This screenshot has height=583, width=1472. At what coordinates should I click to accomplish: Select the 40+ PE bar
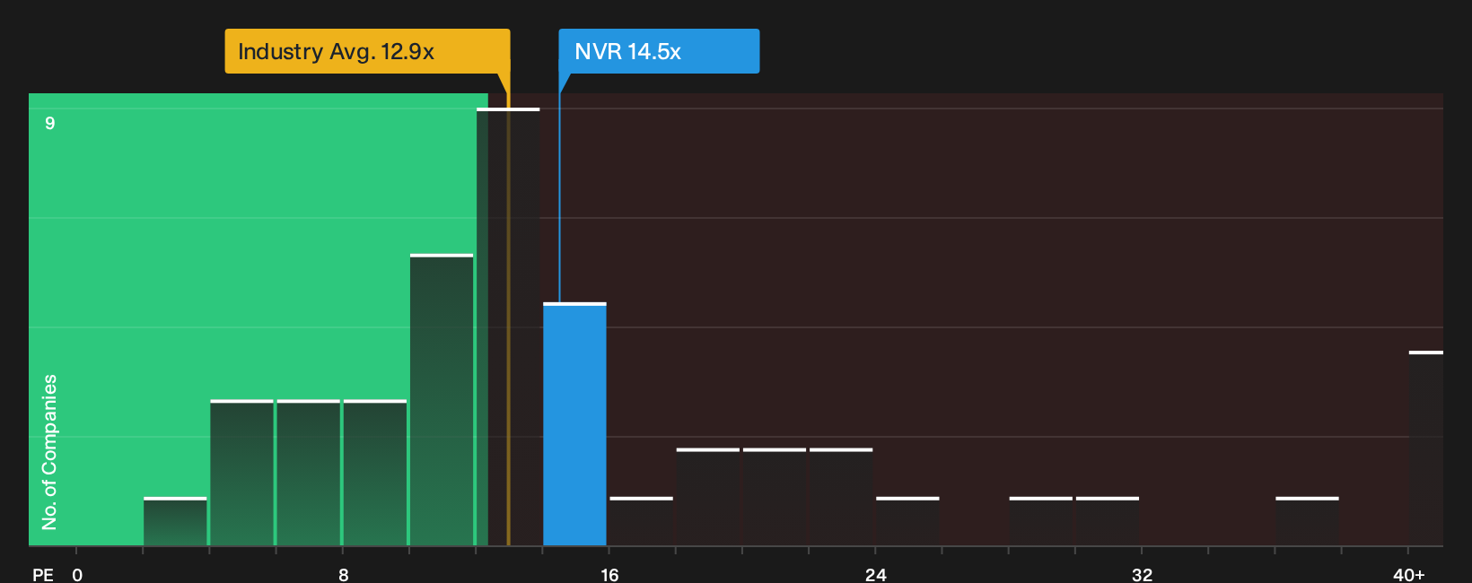[1425, 448]
